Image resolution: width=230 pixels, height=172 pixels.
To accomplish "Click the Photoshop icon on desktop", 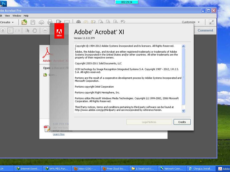I will [3, 4].
